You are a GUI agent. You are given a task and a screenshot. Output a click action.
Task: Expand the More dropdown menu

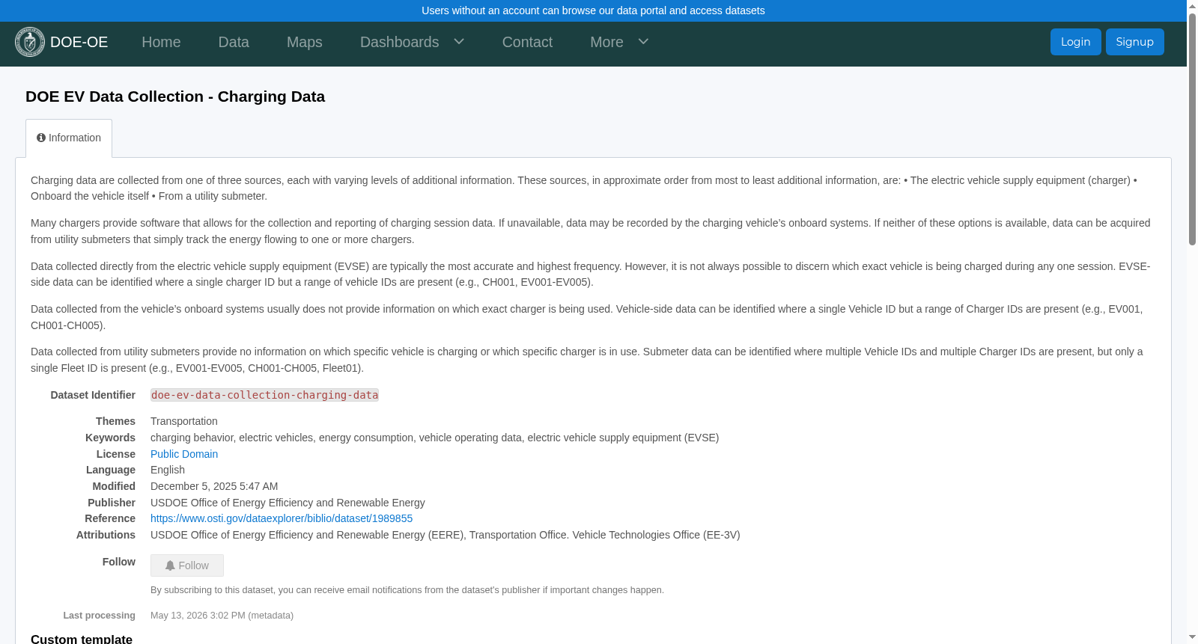tap(619, 42)
